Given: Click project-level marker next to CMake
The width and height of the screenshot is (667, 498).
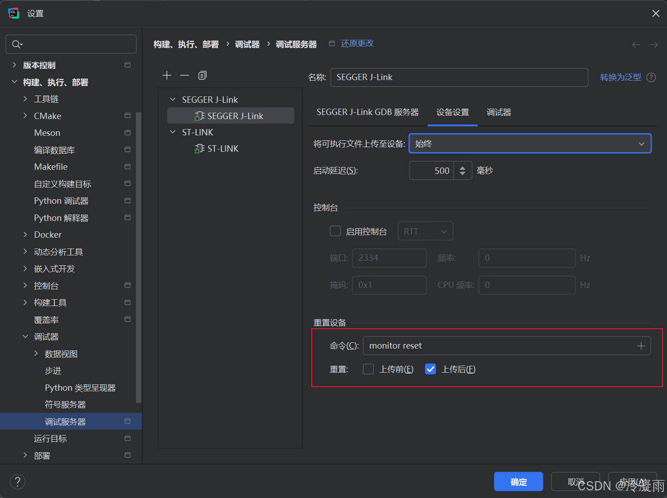Looking at the screenshot, I should pos(128,116).
